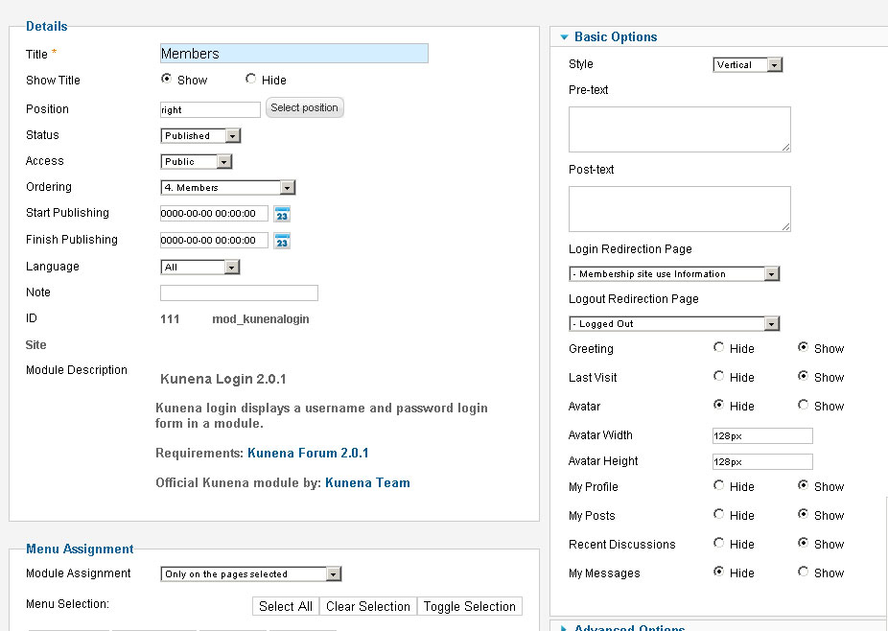
Task: Click into the Title text field
Action: [x=293, y=54]
